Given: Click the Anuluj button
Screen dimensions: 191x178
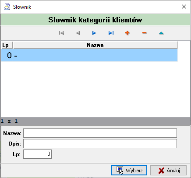Looking at the screenshot, I should coord(168,170).
